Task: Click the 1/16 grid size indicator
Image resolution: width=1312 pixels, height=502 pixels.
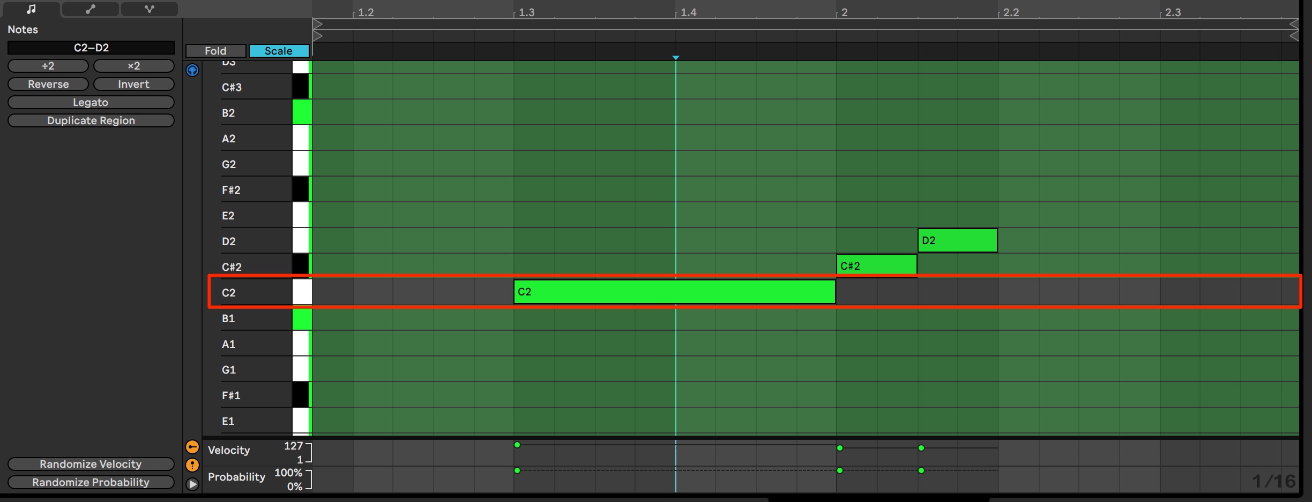Action: pos(1274,481)
